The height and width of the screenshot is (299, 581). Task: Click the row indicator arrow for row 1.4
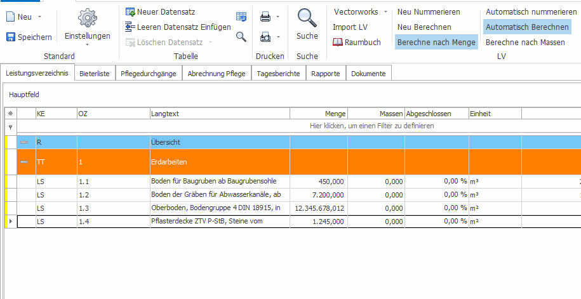pyautogui.click(x=10, y=222)
